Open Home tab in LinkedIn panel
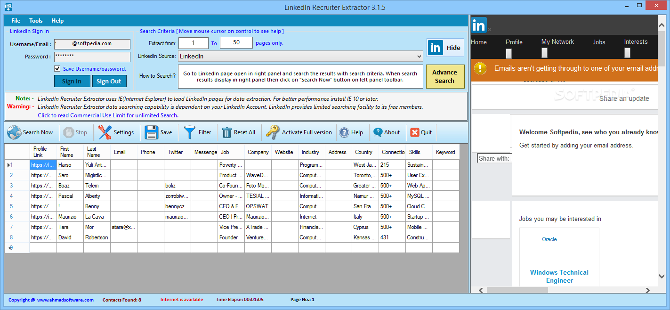The width and height of the screenshot is (670, 310). pyautogui.click(x=479, y=42)
